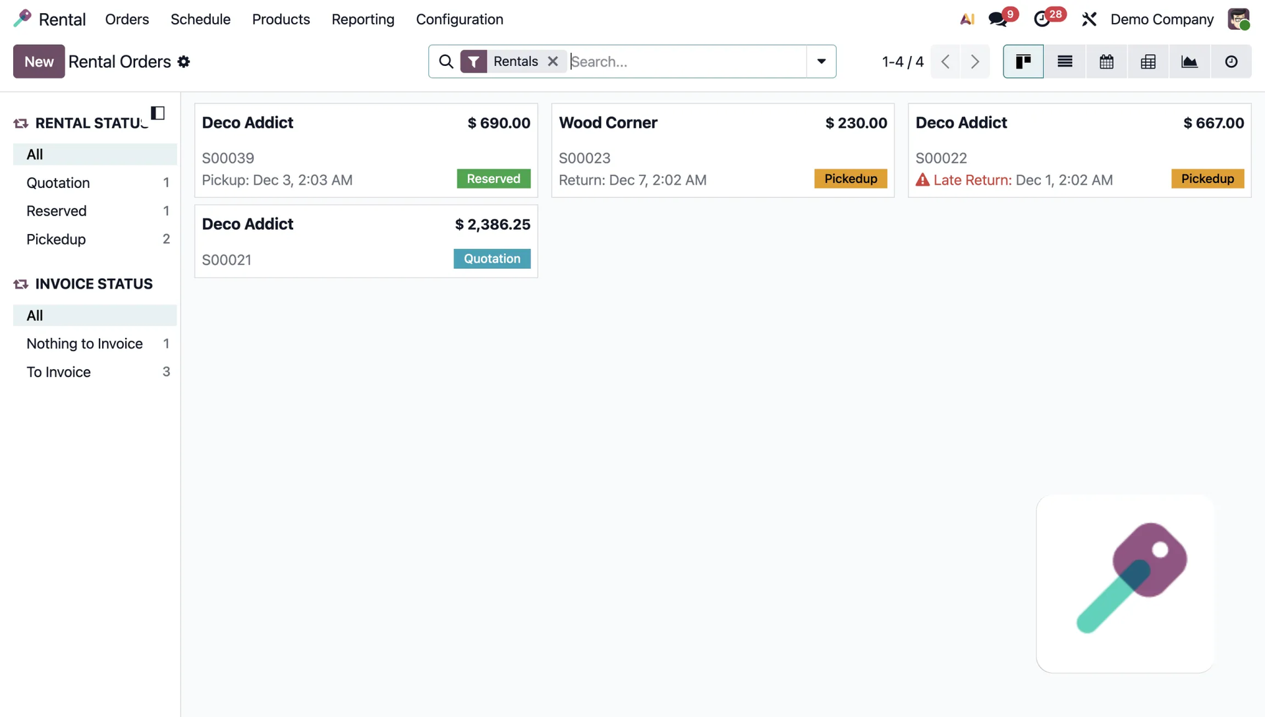Open order S00039 card
The image size is (1265, 717).
point(366,150)
